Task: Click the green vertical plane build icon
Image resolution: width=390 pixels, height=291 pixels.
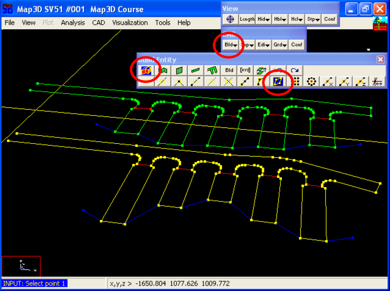Action: (x=179, y=70)
